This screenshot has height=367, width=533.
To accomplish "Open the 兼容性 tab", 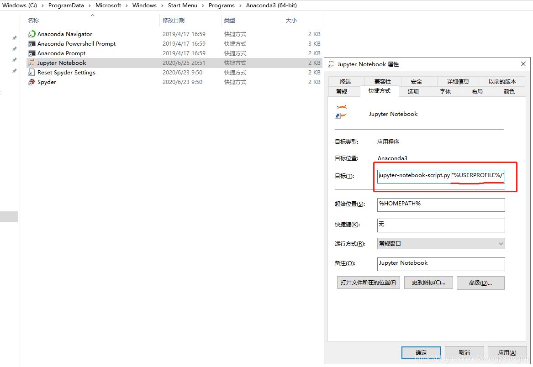I will [x=383, y=82].
